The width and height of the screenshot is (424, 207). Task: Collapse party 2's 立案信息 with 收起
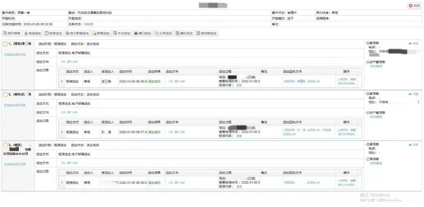coord(413,94)
